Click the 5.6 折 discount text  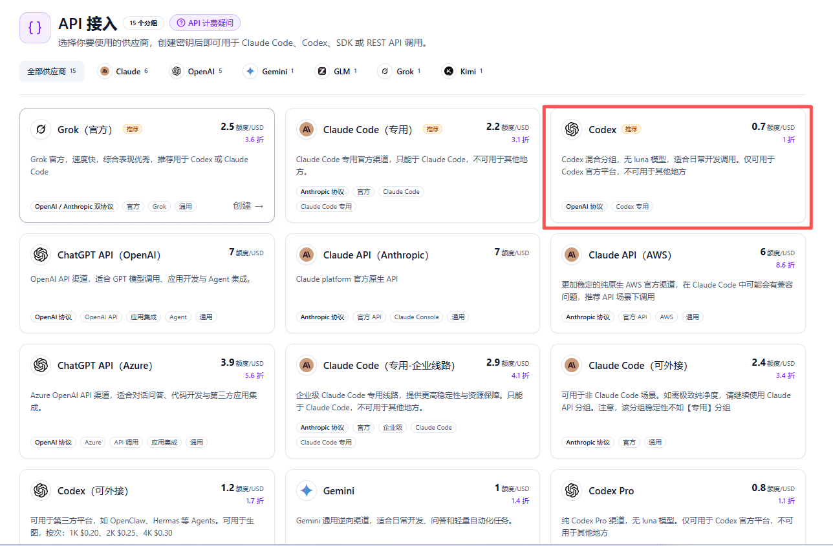click(254, 375)
